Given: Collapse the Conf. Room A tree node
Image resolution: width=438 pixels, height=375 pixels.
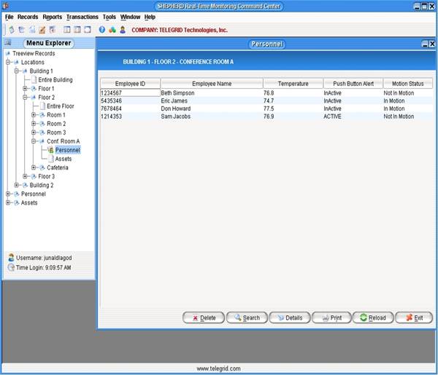Looking at the screenshot, I should pos(34,141).
